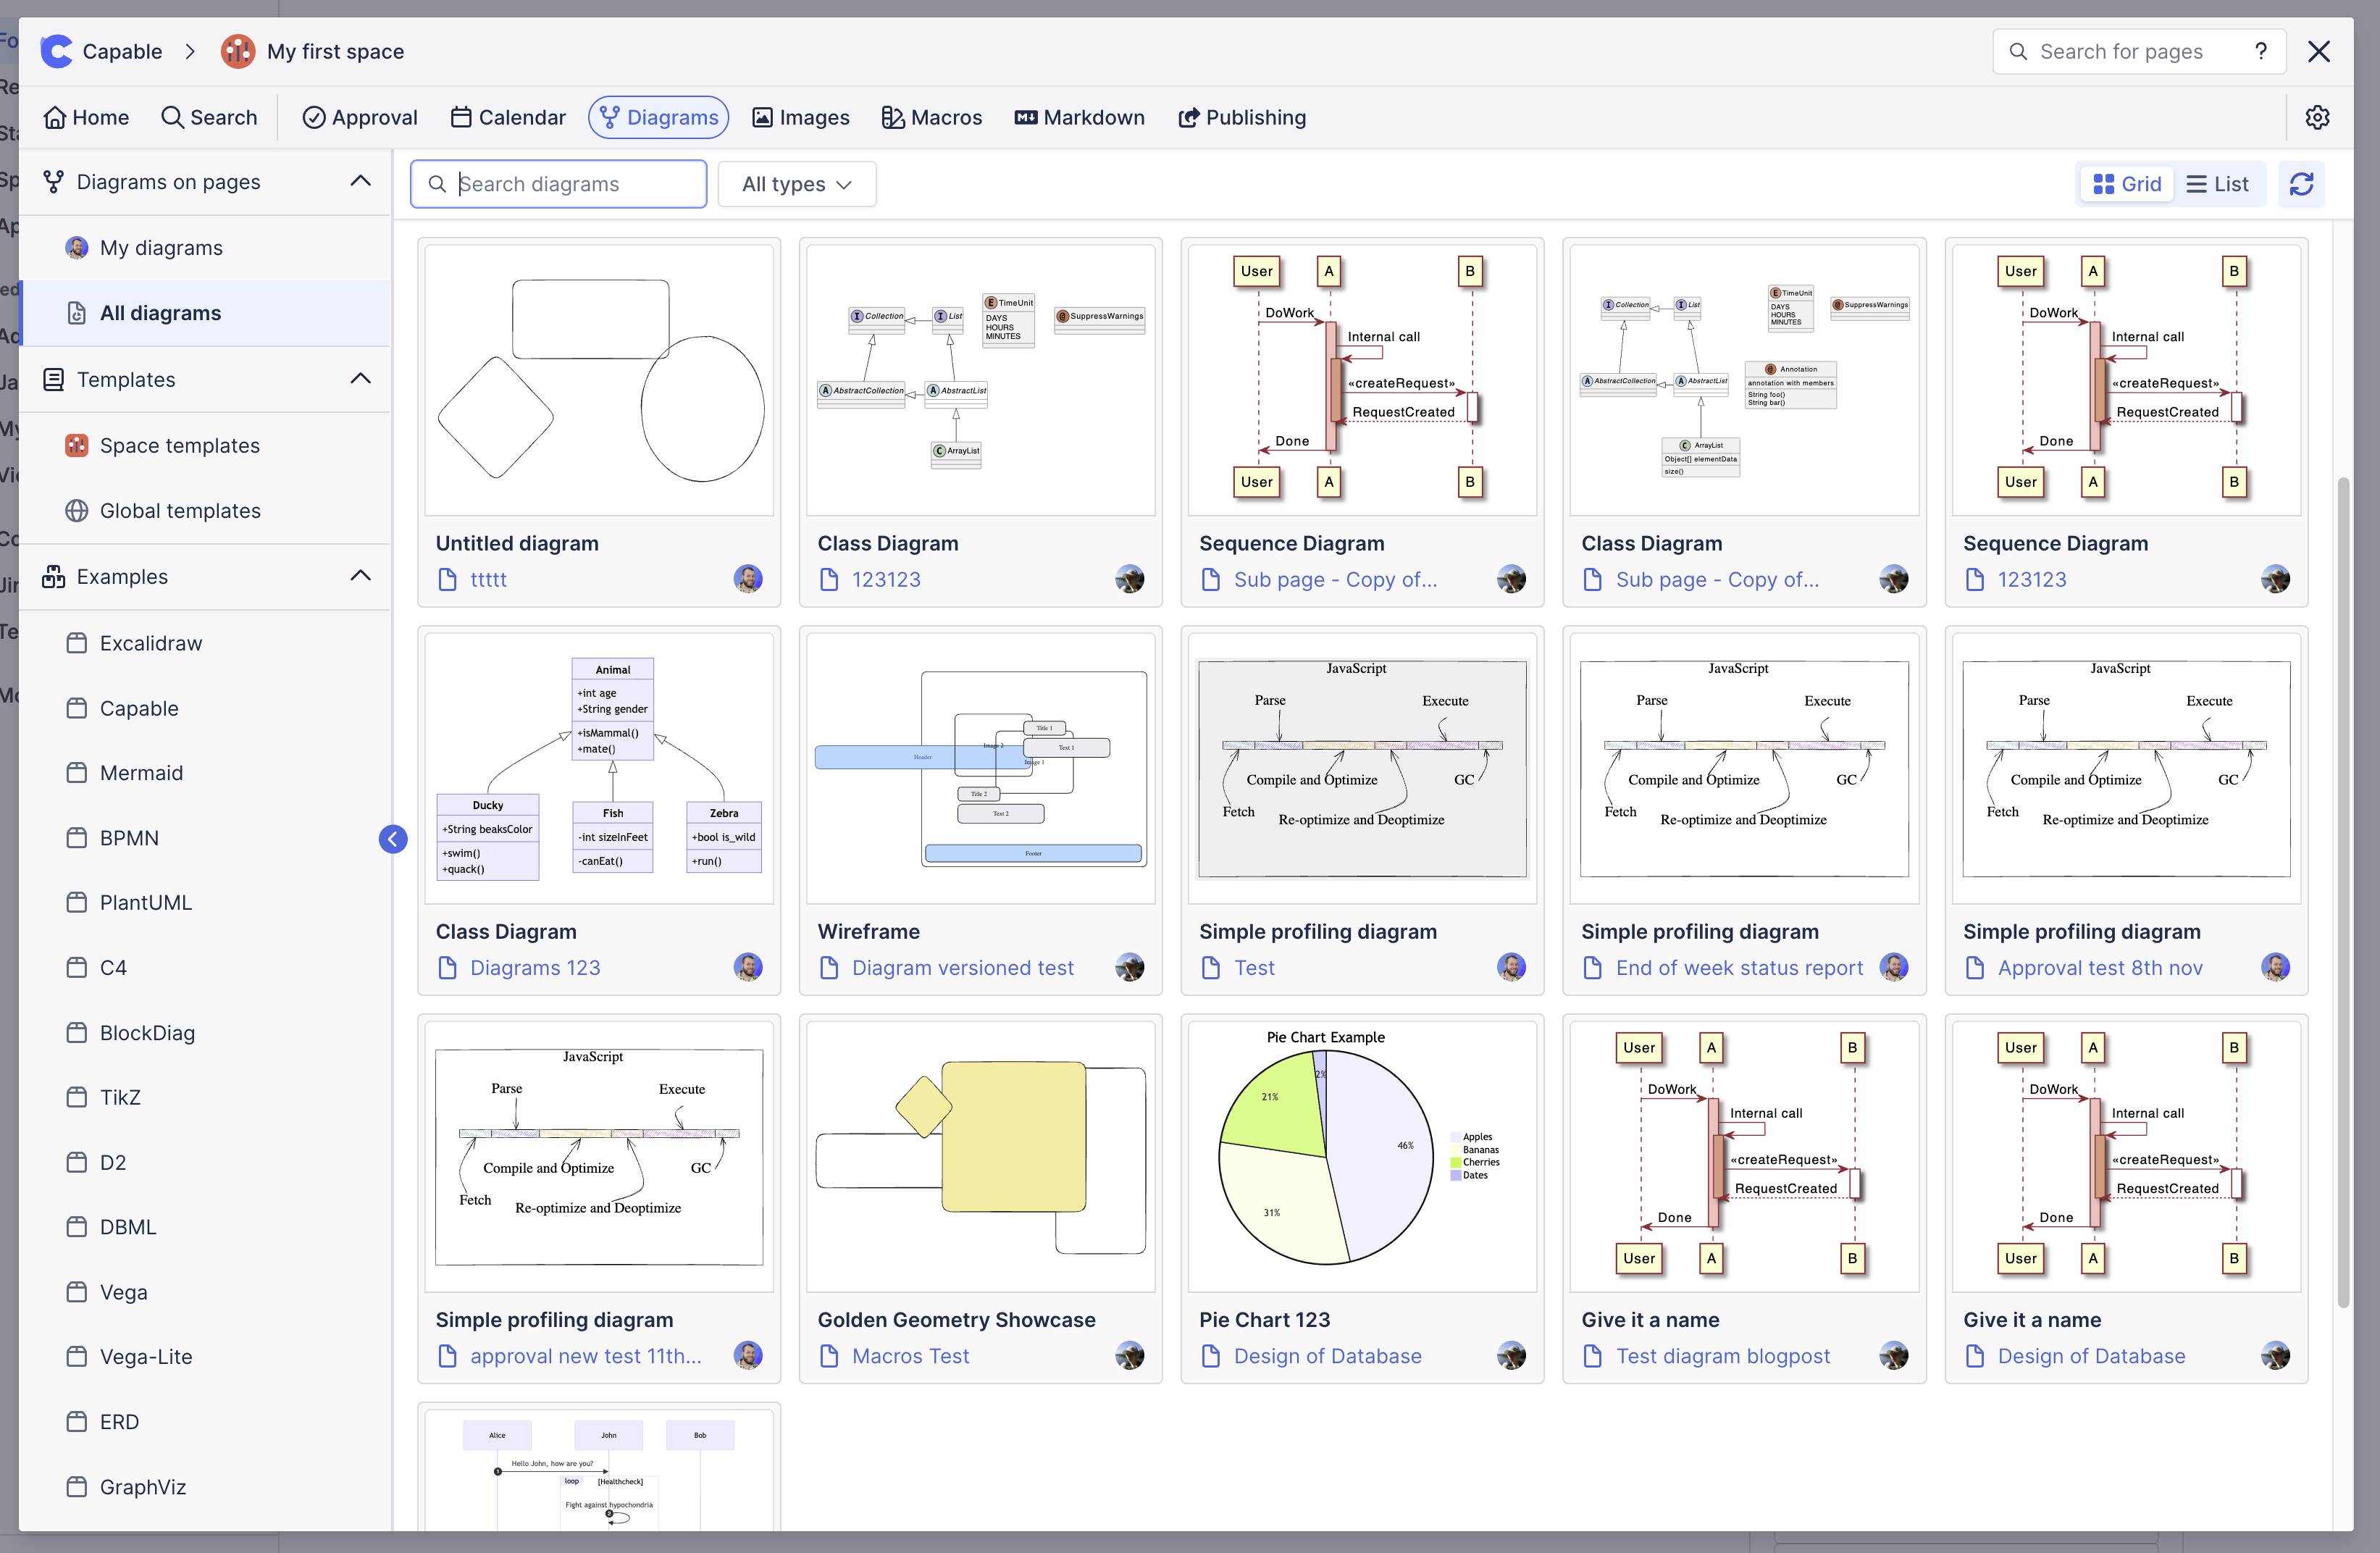
Task: Open the settings gear icon
Action: 2317,117
